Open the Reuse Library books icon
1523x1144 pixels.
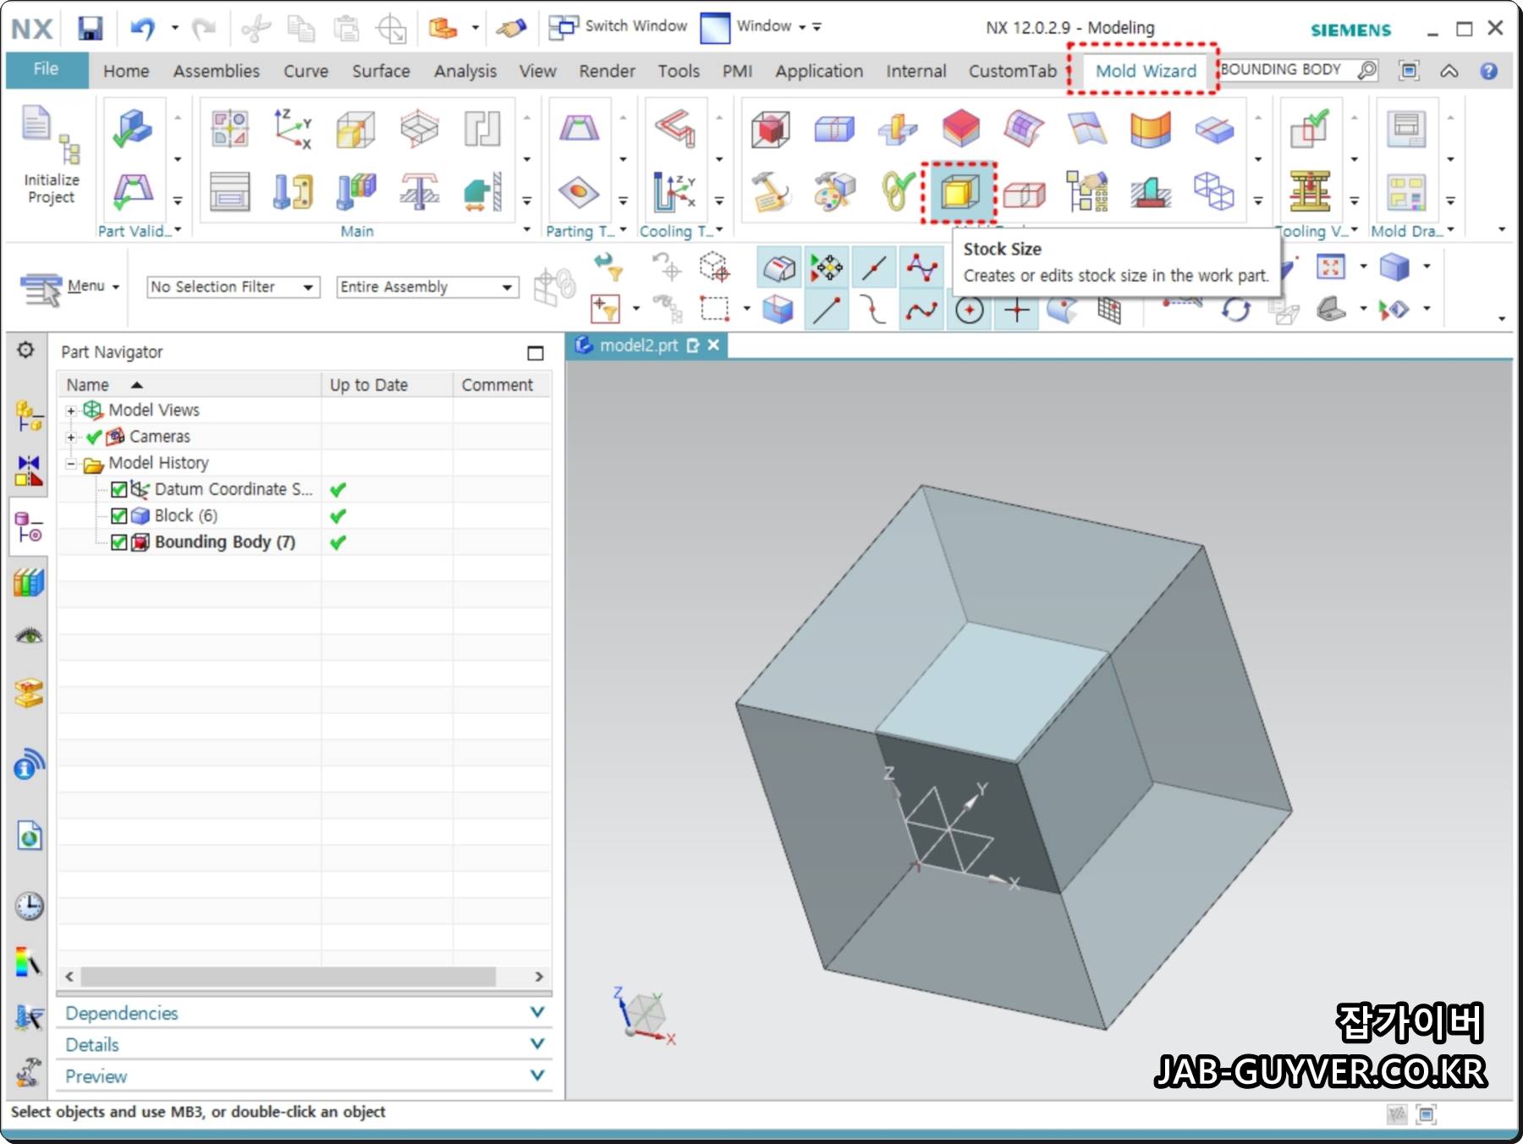[29, 582]
